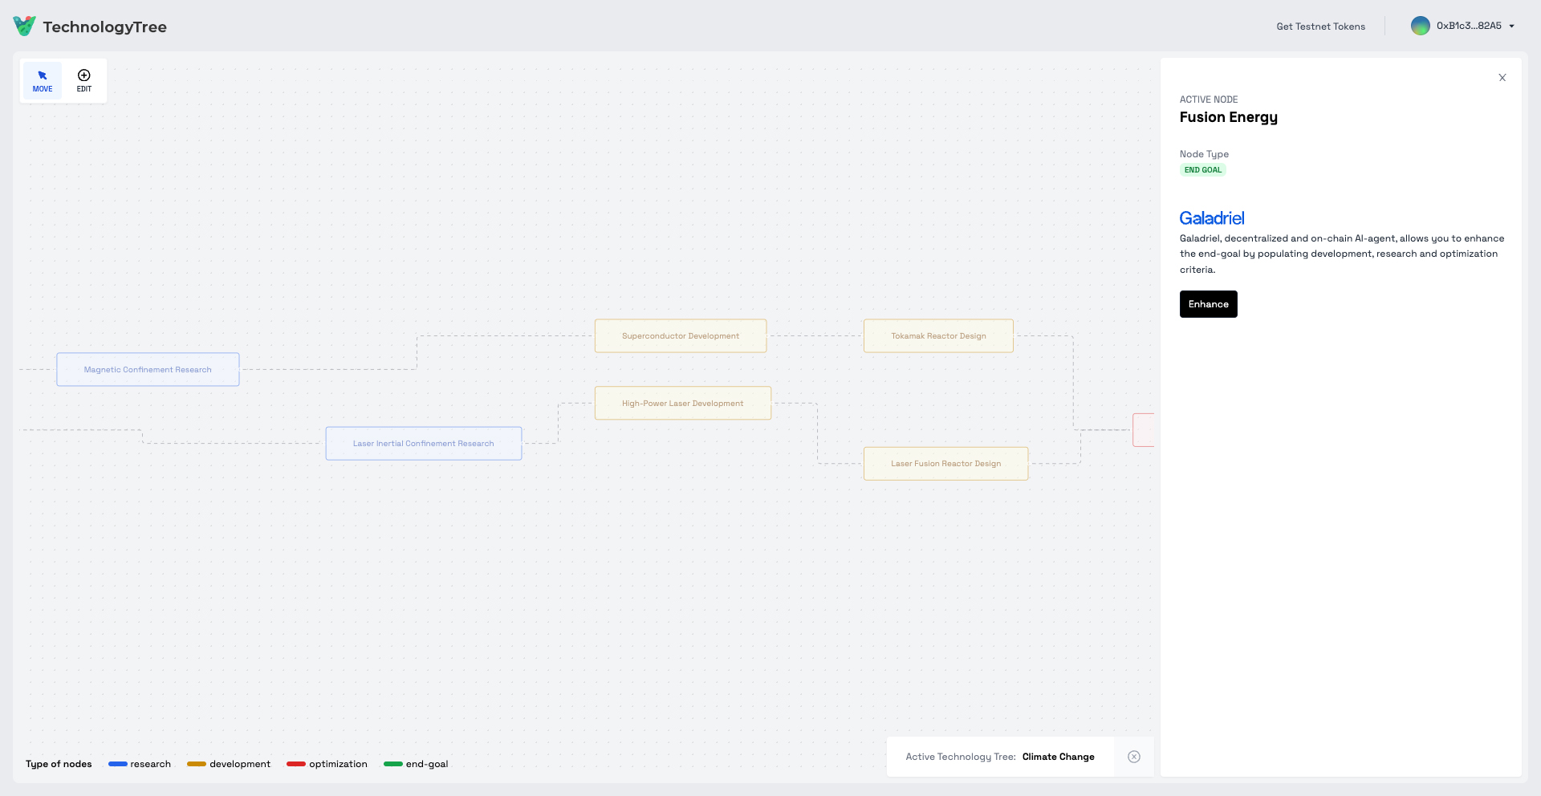The image size is (1541, 796).
Task: Click the research legend blue swatch
Action: point(118,764)
